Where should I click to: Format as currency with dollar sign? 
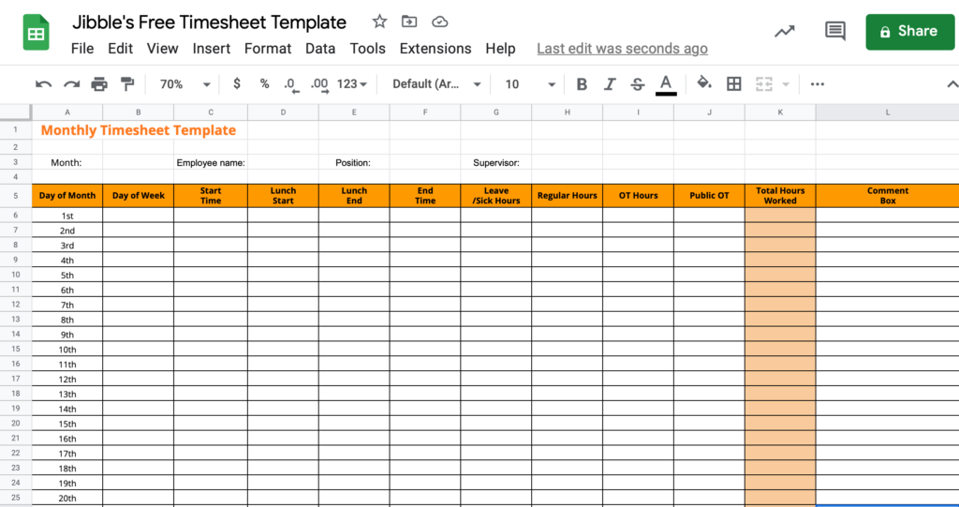(237, 84)
